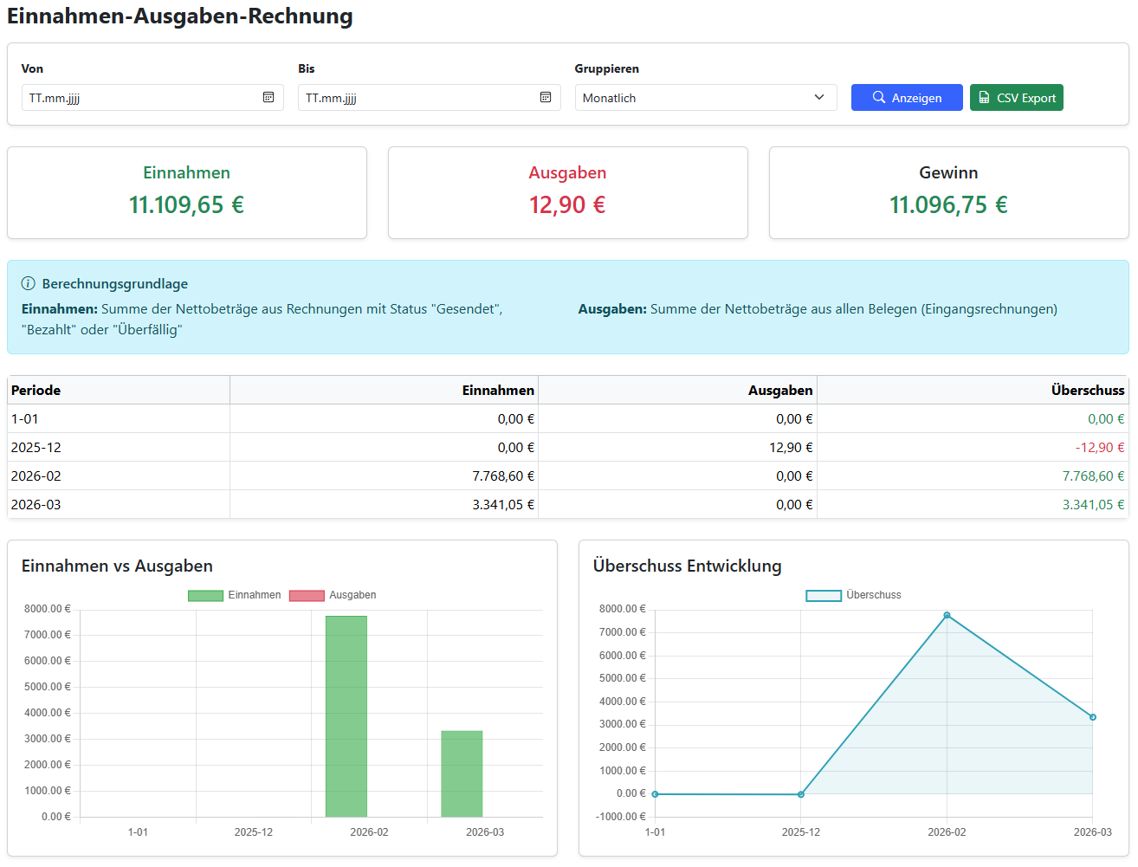Export data with the CSV Export button
This screenshot has width=1138, height=867.
[x=1016, y=98]
